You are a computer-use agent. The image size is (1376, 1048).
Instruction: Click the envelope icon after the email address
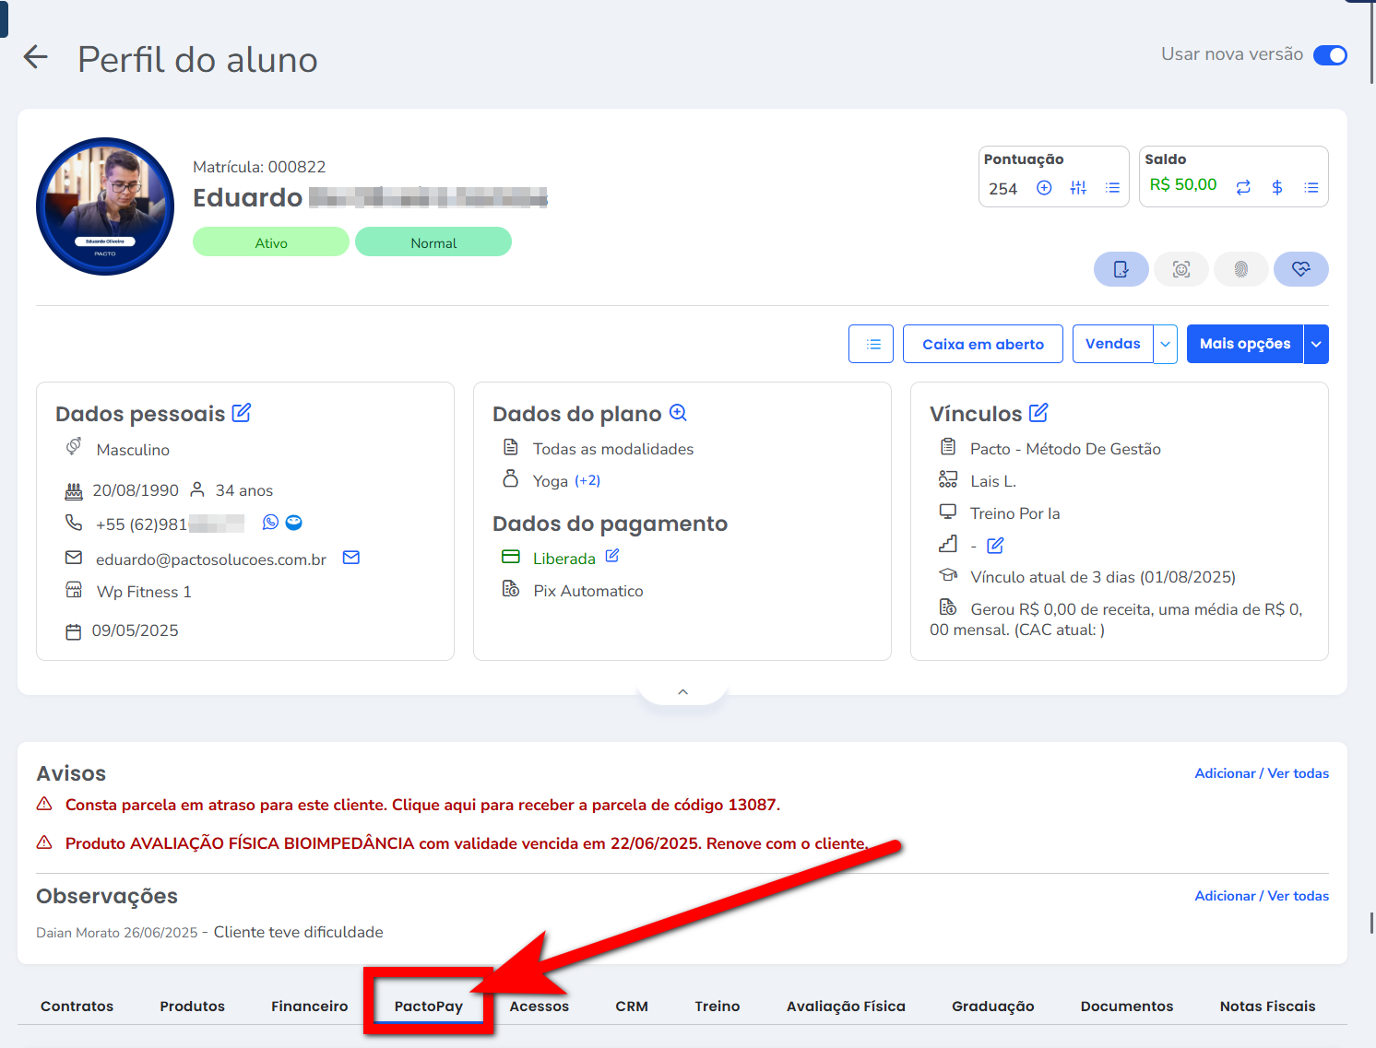pos(351,558)
